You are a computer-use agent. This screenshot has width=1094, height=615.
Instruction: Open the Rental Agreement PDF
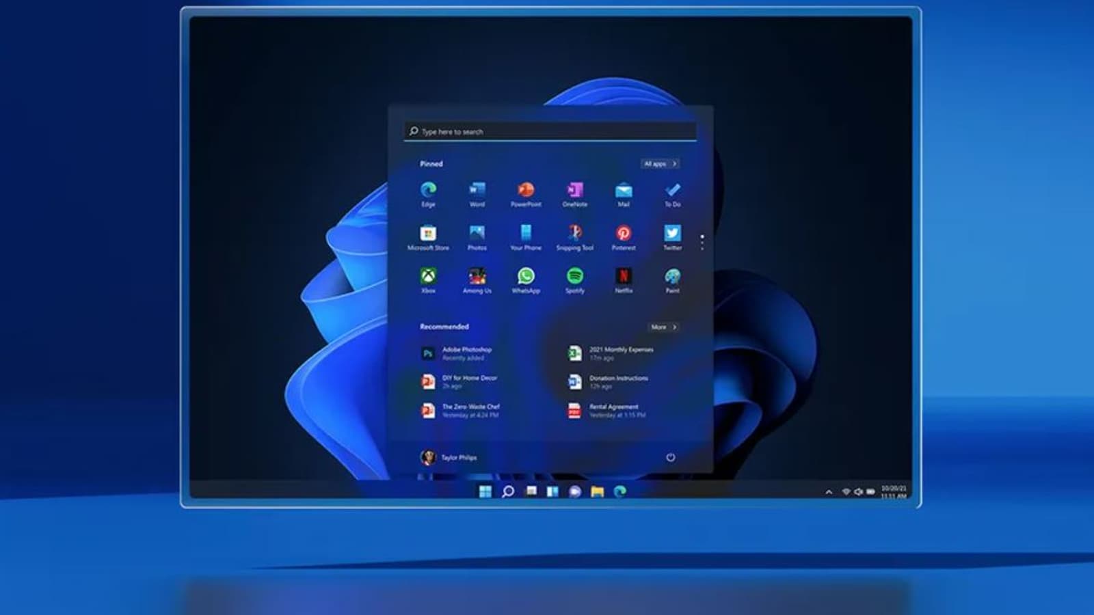pyautogui.click(x=606, y=410)
